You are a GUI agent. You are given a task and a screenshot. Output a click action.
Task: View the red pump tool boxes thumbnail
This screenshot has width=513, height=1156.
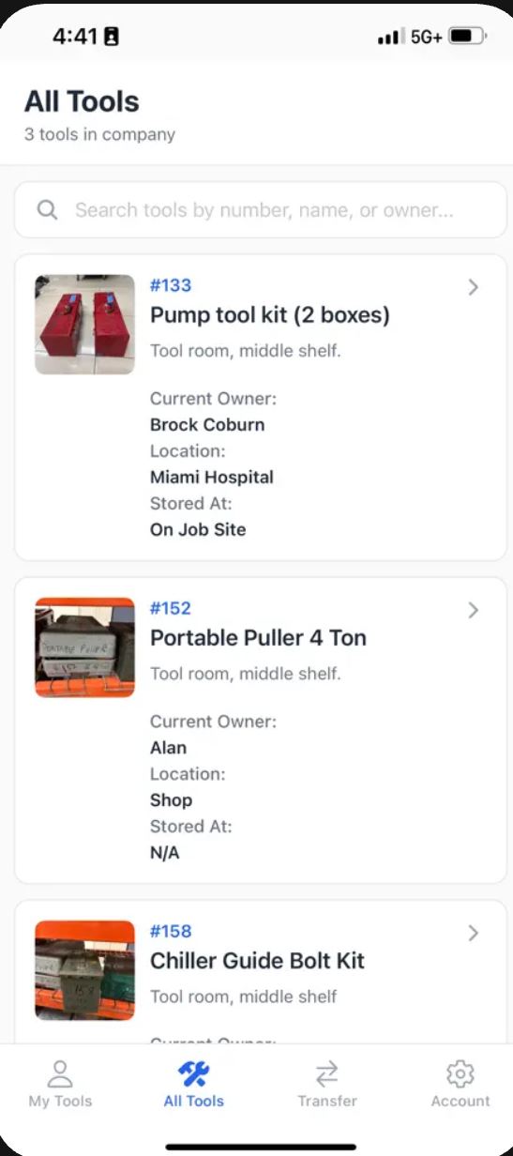[x=85, y=325]
